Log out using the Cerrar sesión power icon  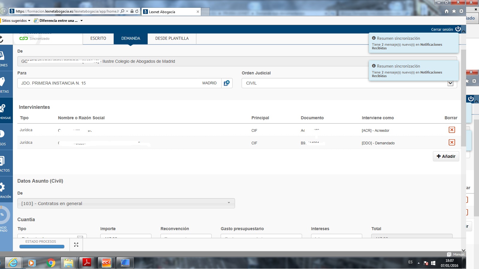tap(458, 29)
